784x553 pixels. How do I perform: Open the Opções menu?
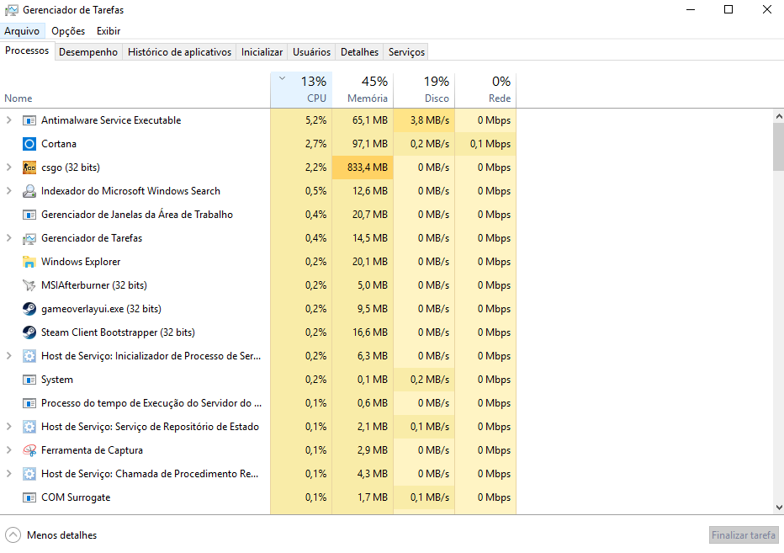tap(68, 31)
